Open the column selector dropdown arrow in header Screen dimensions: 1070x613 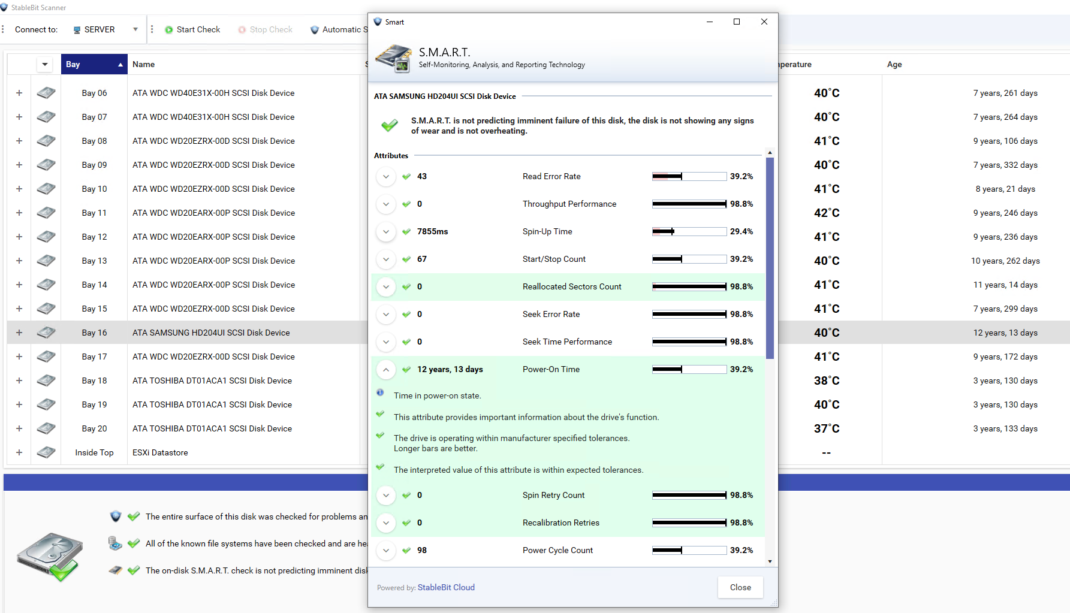[x=45, y=64]
